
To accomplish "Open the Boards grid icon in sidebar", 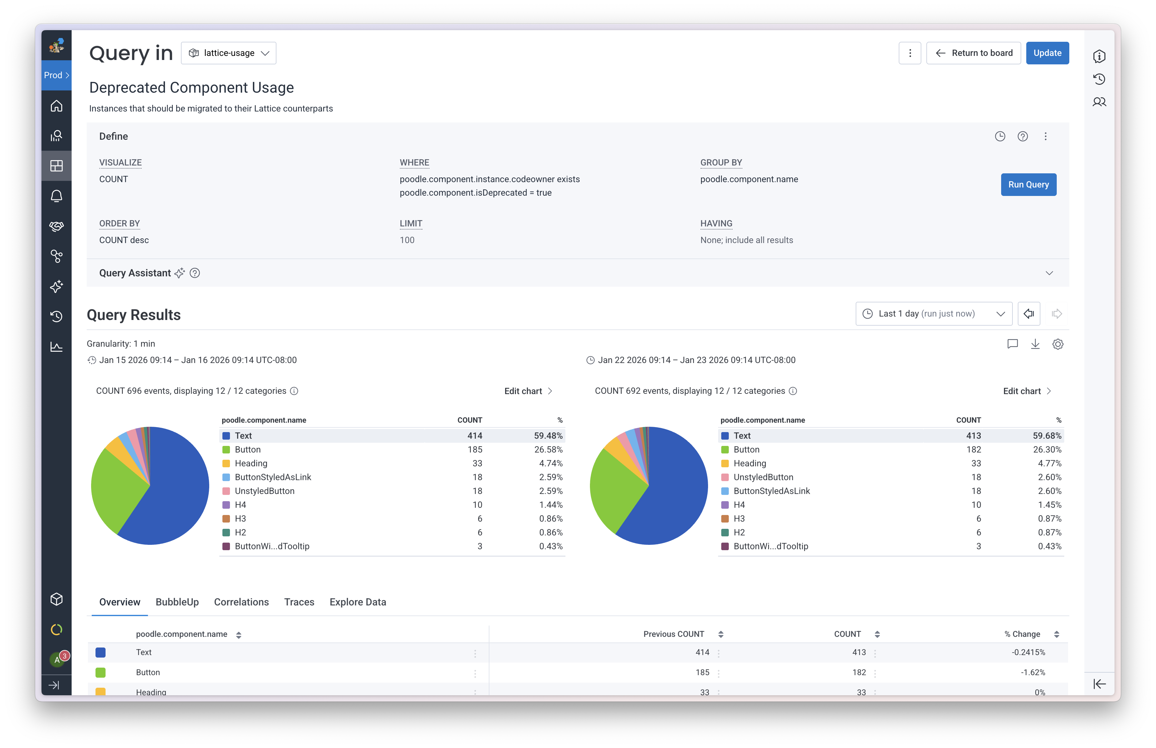I will (x=56, y=166).
